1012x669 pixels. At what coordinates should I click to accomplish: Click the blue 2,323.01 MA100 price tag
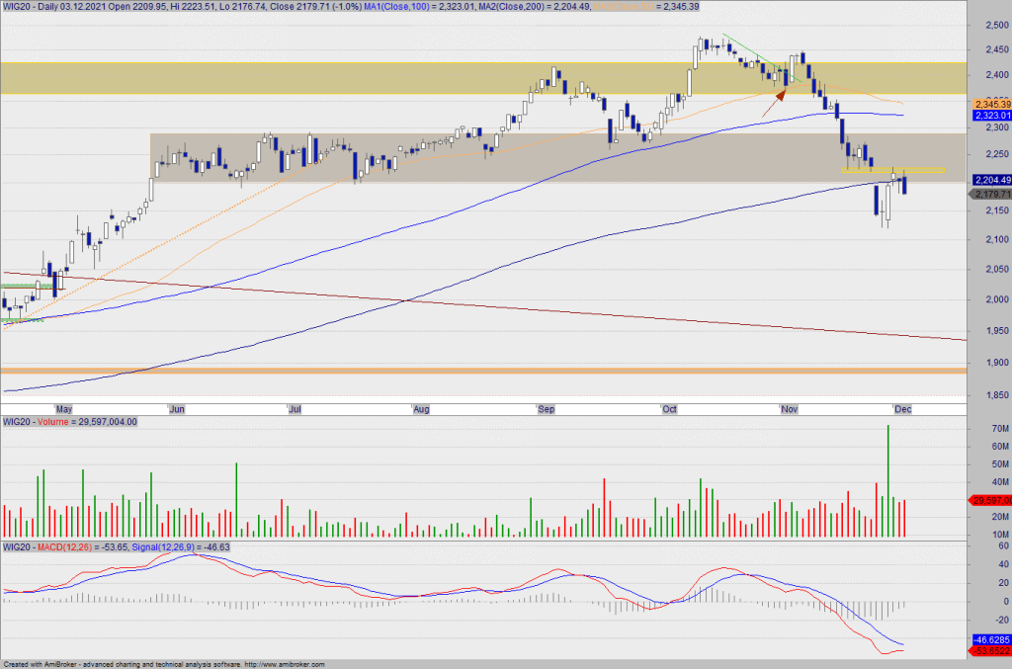point(991,116)
